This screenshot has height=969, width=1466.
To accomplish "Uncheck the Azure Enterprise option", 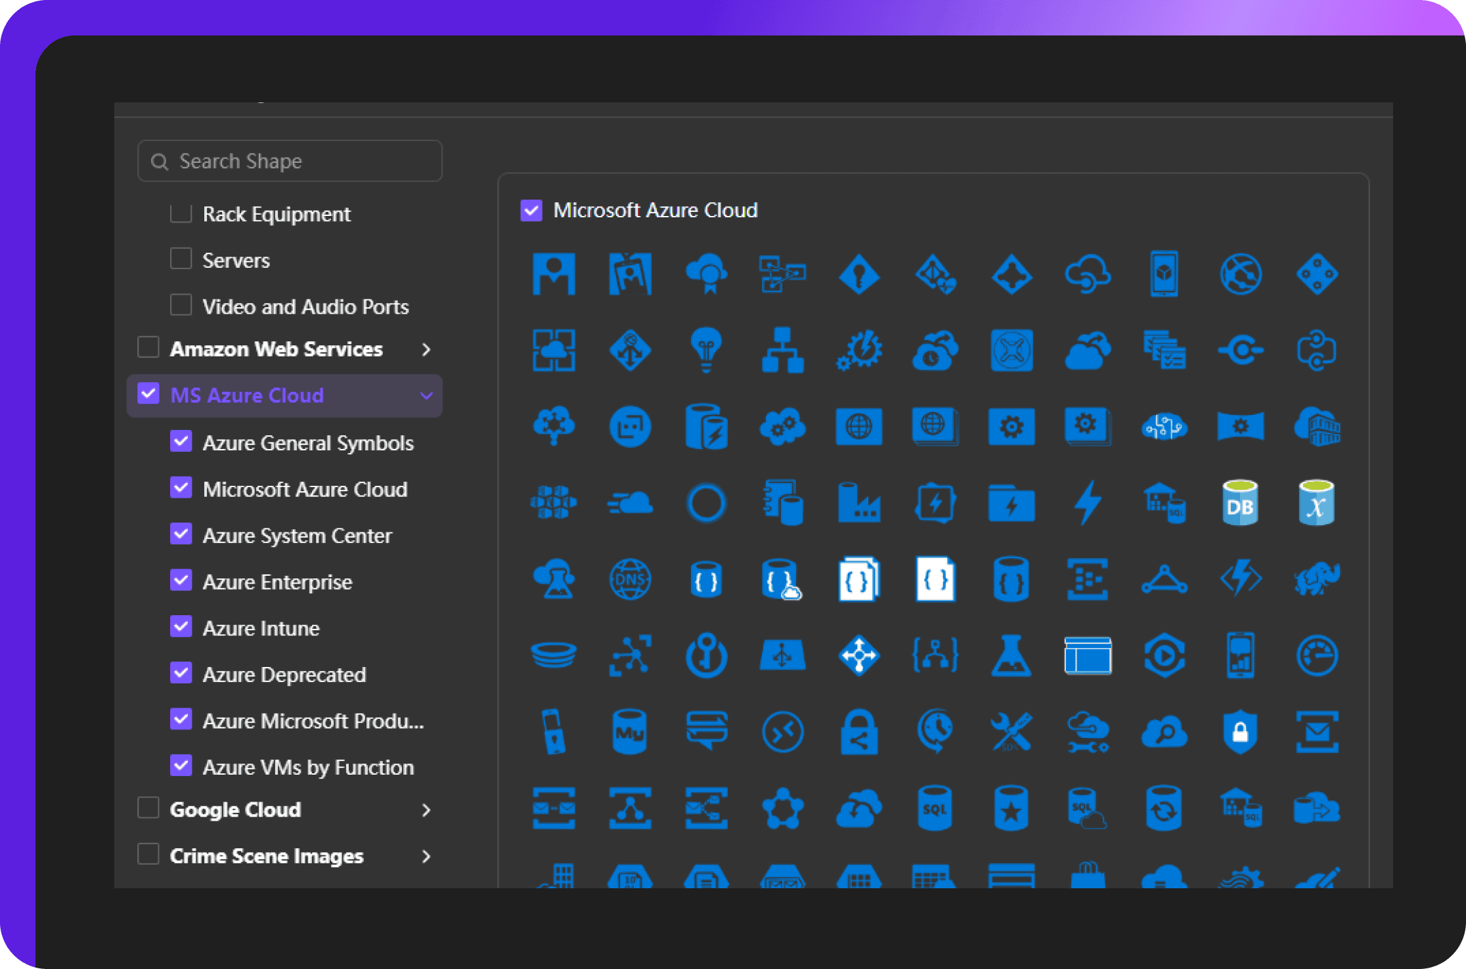I will pos(181,580).
